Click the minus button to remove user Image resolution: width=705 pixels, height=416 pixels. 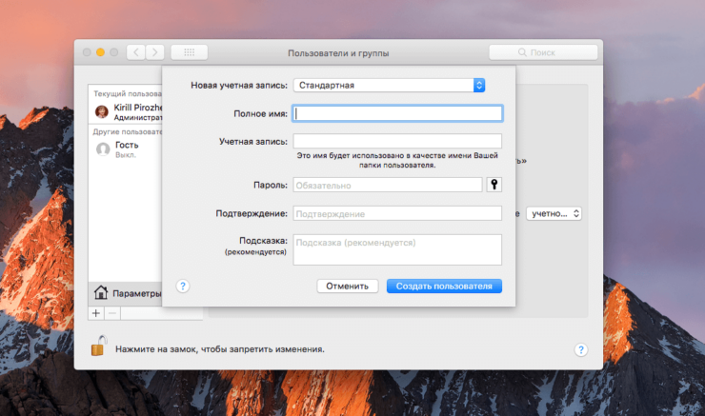click(111, 312)
